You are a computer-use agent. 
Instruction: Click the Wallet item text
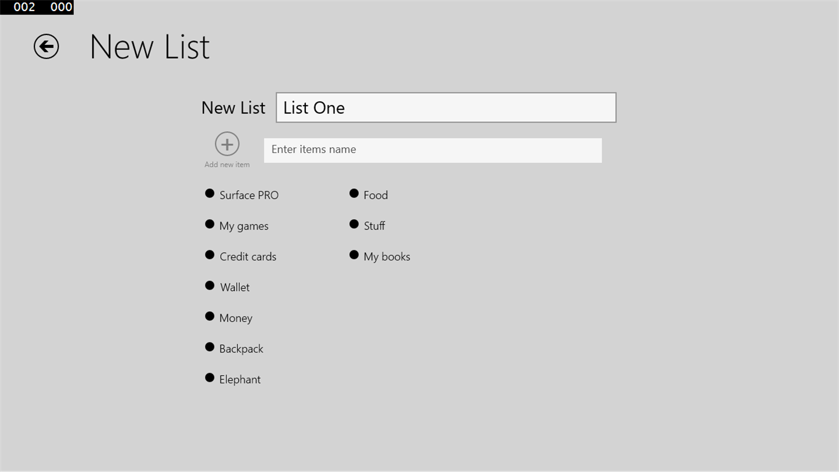235,287
